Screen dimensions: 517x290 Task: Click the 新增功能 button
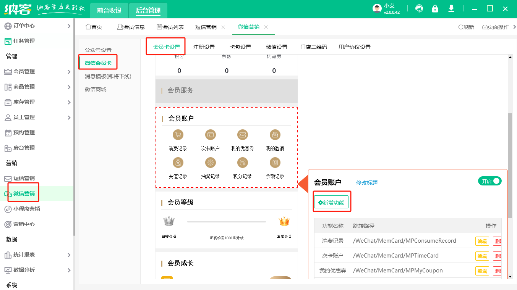tap(331, 203)
